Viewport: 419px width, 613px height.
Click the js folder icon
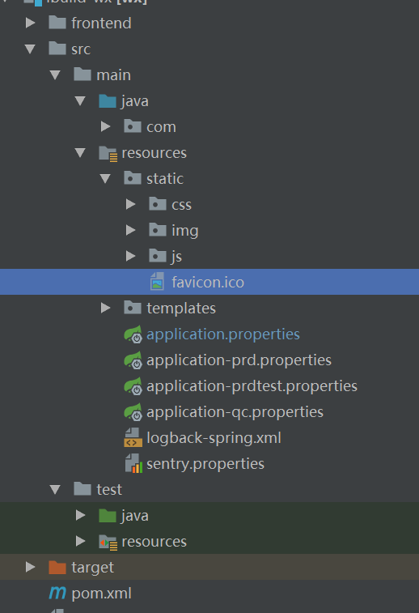[158, 256]
